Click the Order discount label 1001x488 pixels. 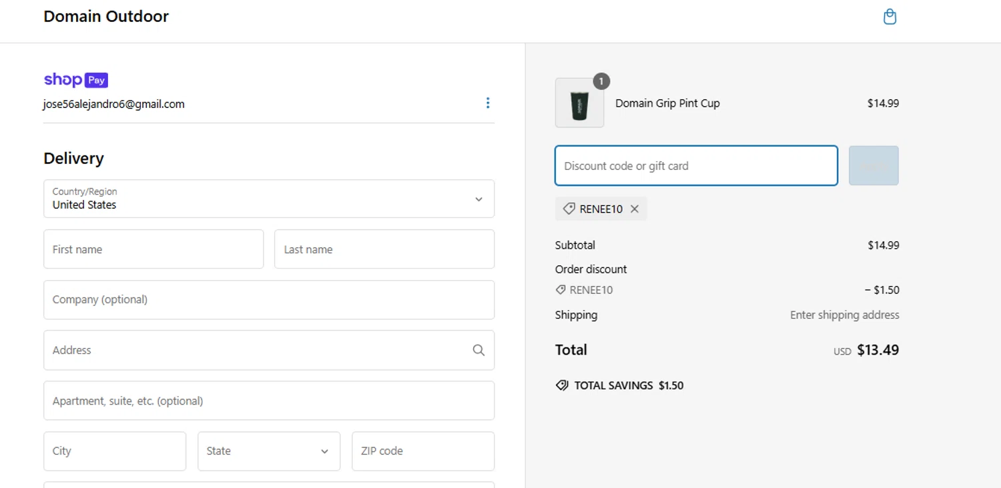(591, 269)
